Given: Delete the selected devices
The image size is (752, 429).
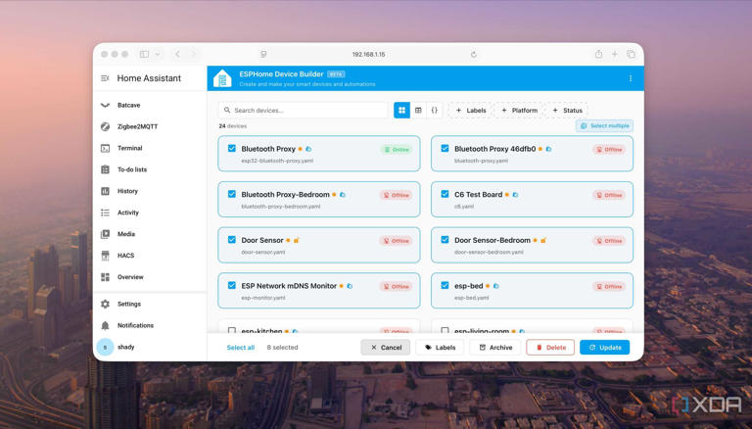Looking at the screenshot, I should coord(550,348).
